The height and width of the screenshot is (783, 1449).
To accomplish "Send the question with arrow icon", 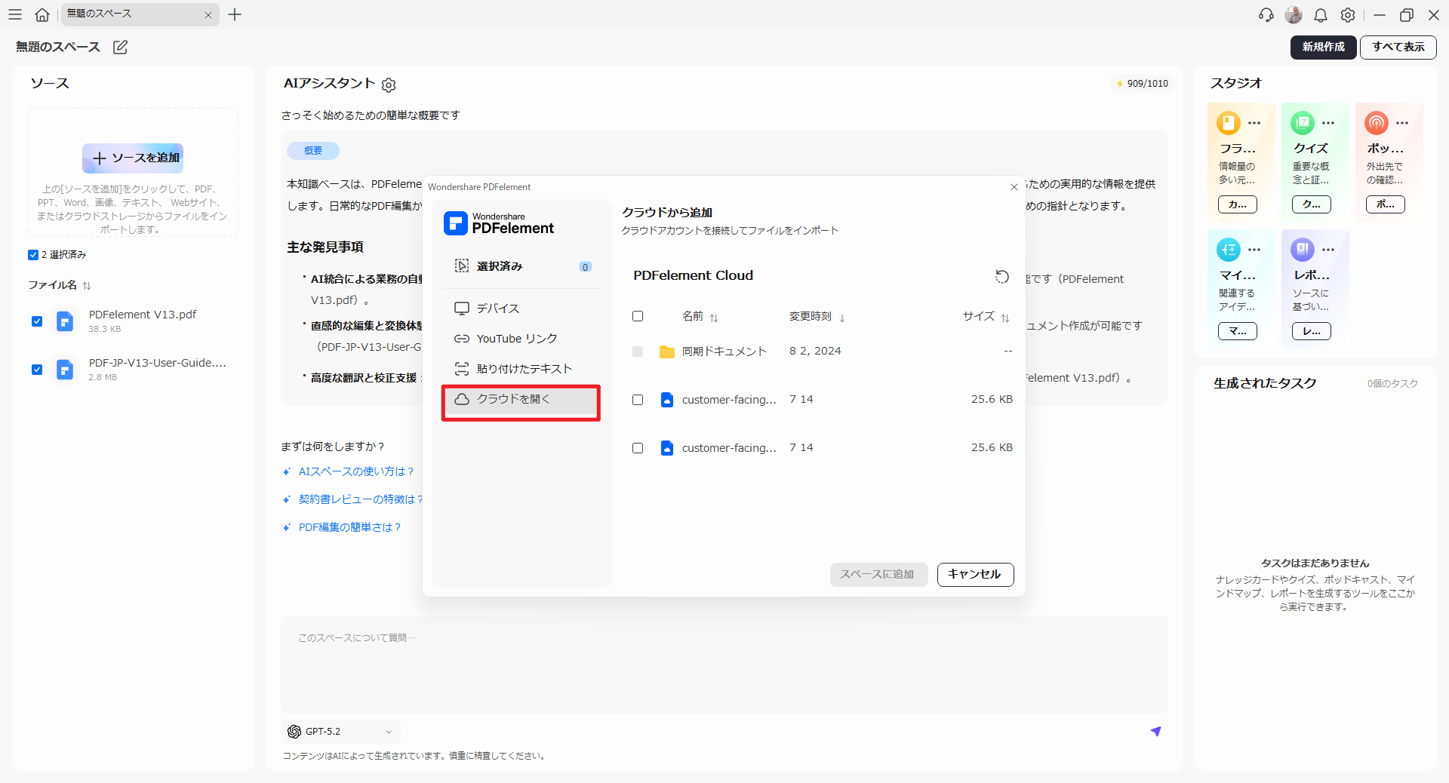I will [1155, 731].
